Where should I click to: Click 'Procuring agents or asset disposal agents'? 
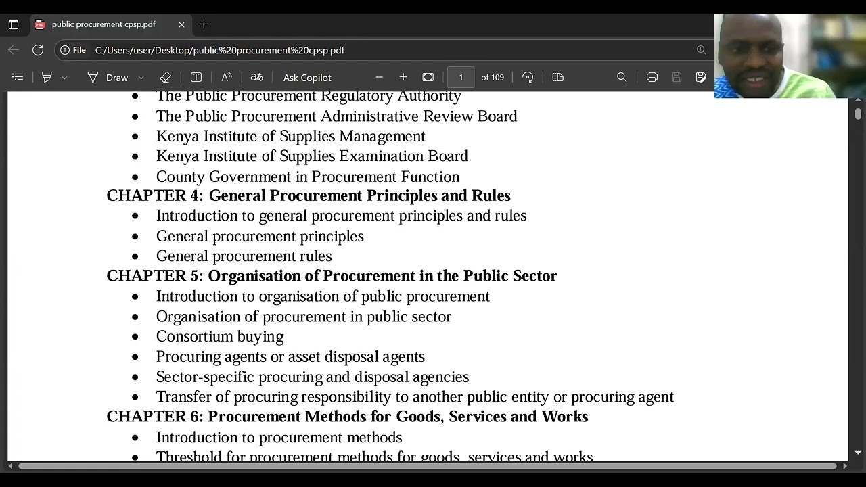click(x=290, y=356)
